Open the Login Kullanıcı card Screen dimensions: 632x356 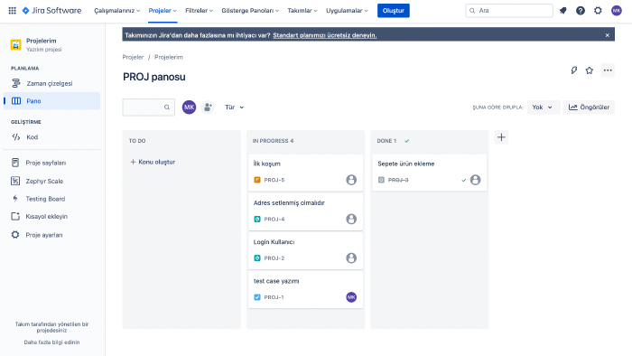point(305,251)
